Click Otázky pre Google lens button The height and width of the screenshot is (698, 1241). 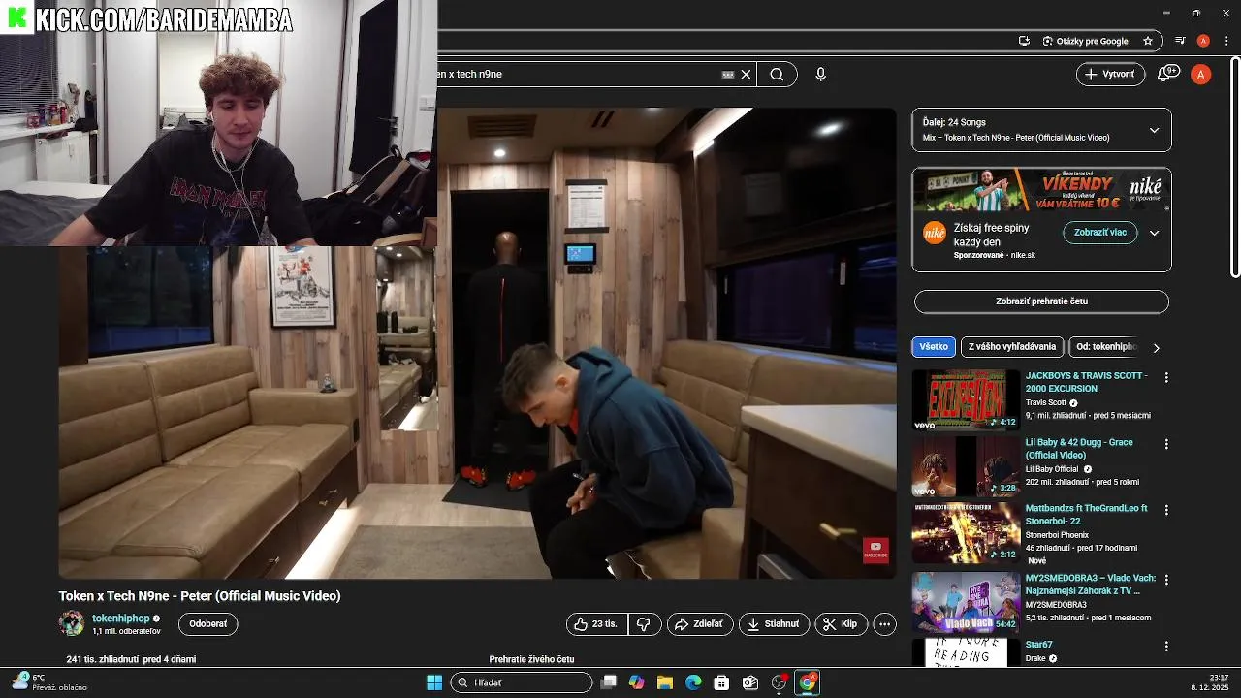[1085, 41]
